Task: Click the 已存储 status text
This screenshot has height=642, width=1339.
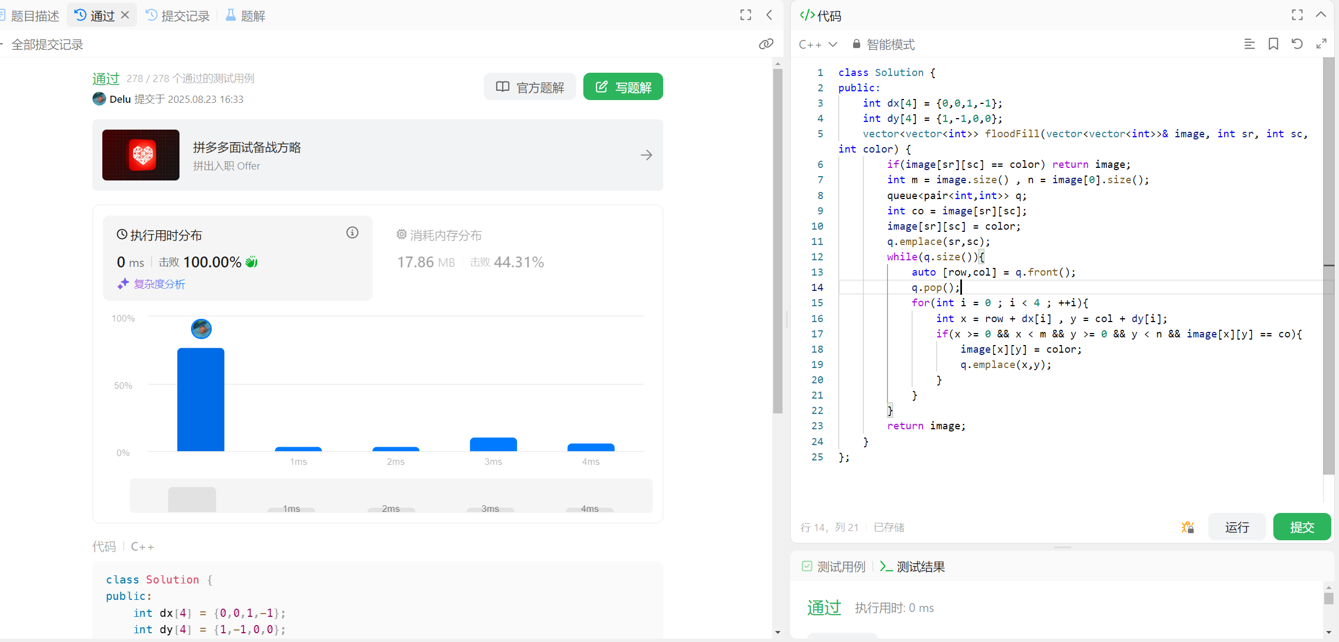Action: coord(889,527)
